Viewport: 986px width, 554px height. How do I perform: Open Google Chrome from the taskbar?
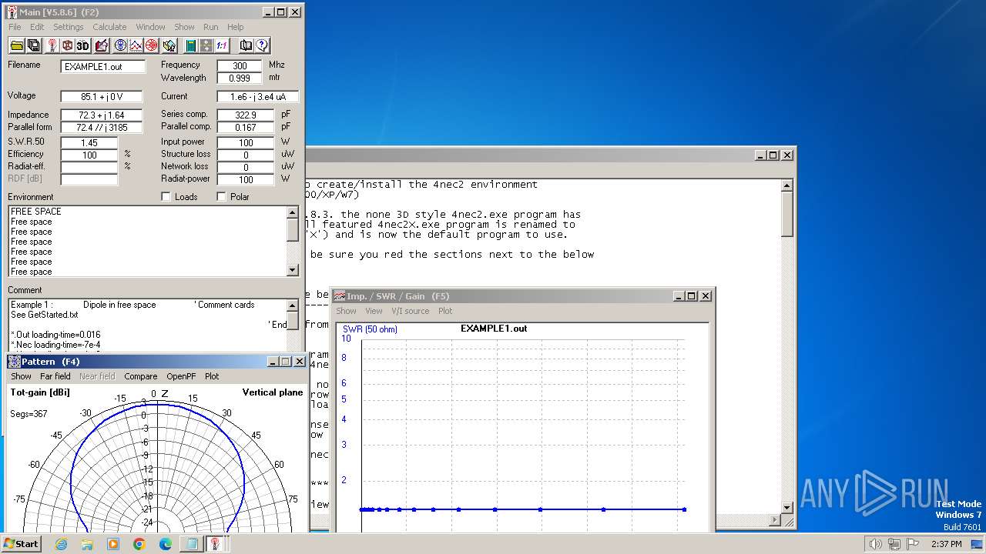click(139, 544)
